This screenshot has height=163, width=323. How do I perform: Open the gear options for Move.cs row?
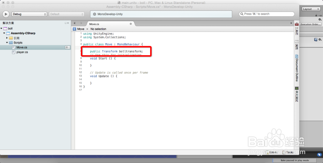pos(68,47)
